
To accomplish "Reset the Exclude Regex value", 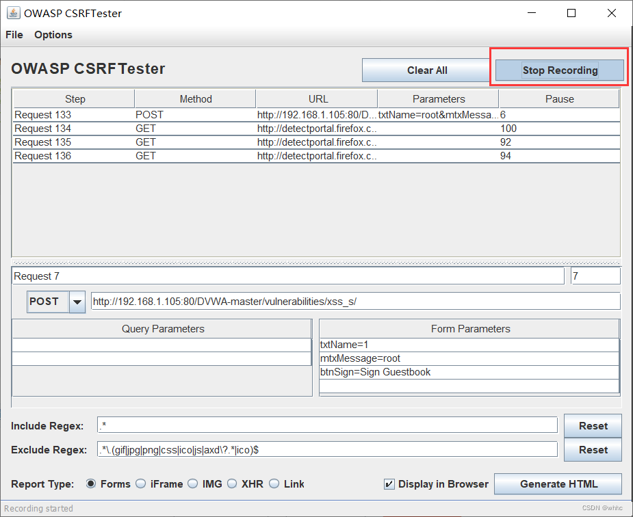I will click(x=593, y=450).
